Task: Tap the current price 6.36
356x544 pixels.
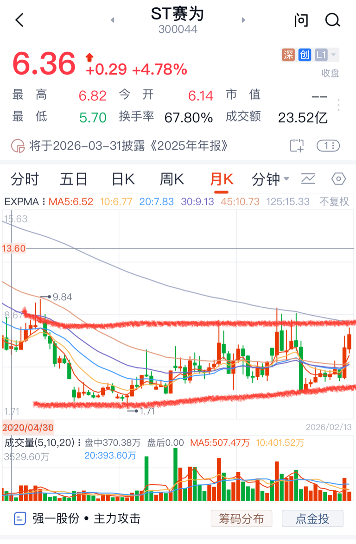Action: [x=44, y=64]
